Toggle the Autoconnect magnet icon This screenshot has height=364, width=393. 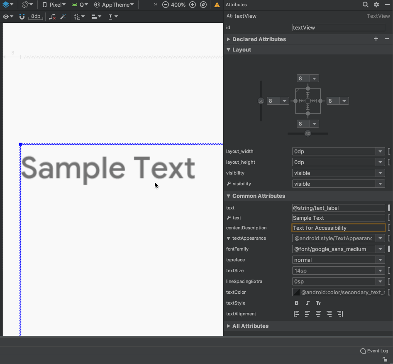22,17
